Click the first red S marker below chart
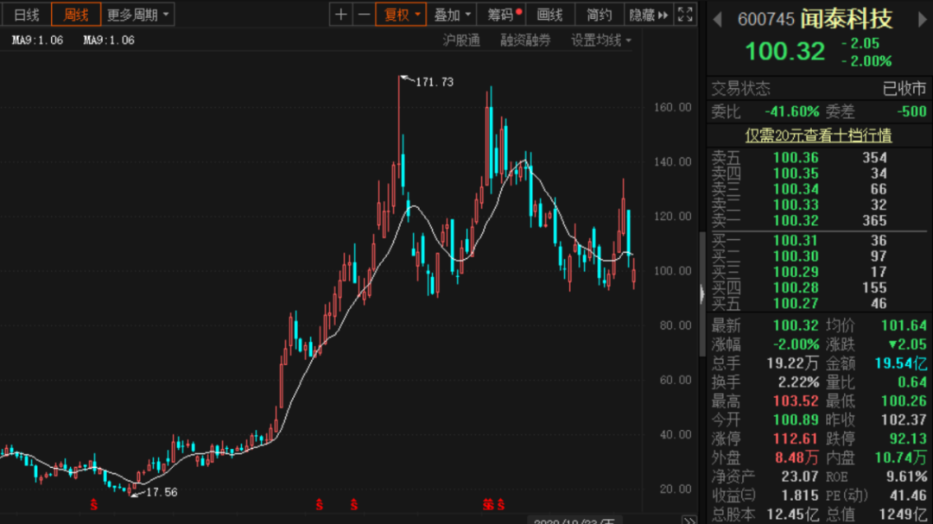This screenshot has height=524, width=933. tap(94, 505)
